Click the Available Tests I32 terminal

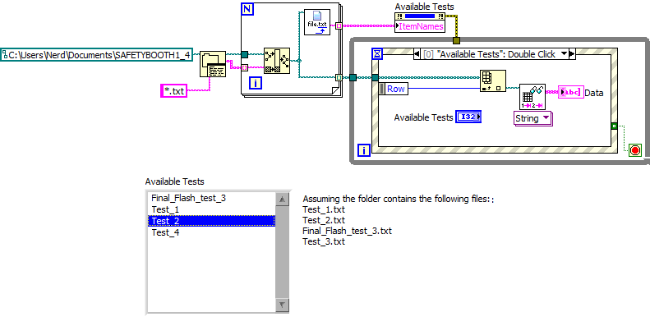coord(468,117)
